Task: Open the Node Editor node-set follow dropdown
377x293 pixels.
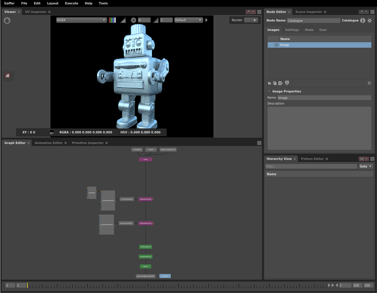Action: (364, 12)
